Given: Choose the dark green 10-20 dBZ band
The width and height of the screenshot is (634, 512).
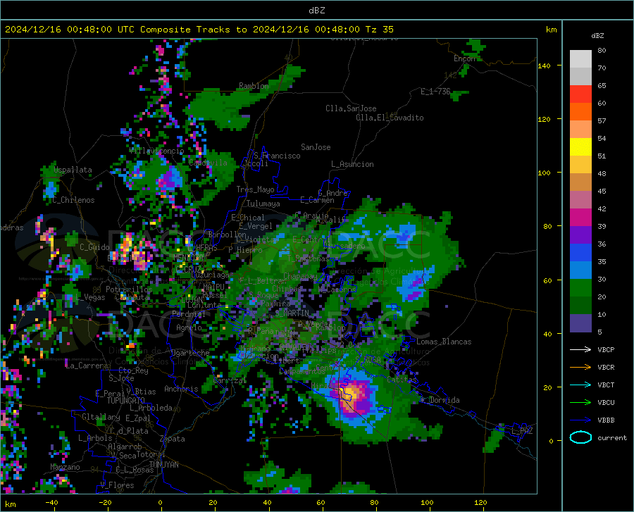Looking at the screenshot, I should pyautogui.click(x=580, y=306).
